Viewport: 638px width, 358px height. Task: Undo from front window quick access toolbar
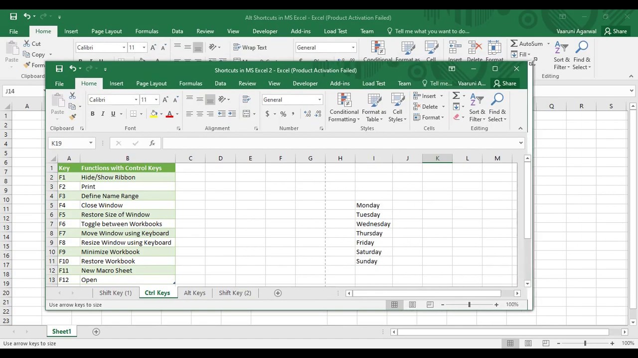pos(73,69)
